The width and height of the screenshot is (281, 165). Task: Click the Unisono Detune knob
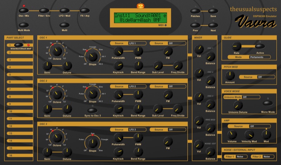point(238,105)
